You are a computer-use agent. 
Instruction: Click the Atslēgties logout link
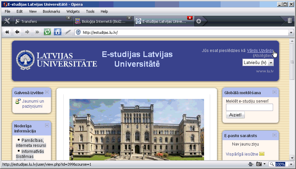(x=263, y=56)
